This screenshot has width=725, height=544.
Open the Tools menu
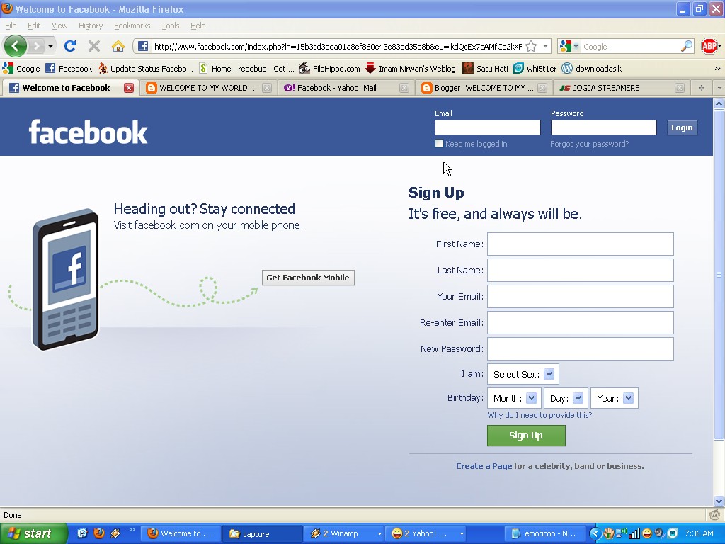point(170,25)
